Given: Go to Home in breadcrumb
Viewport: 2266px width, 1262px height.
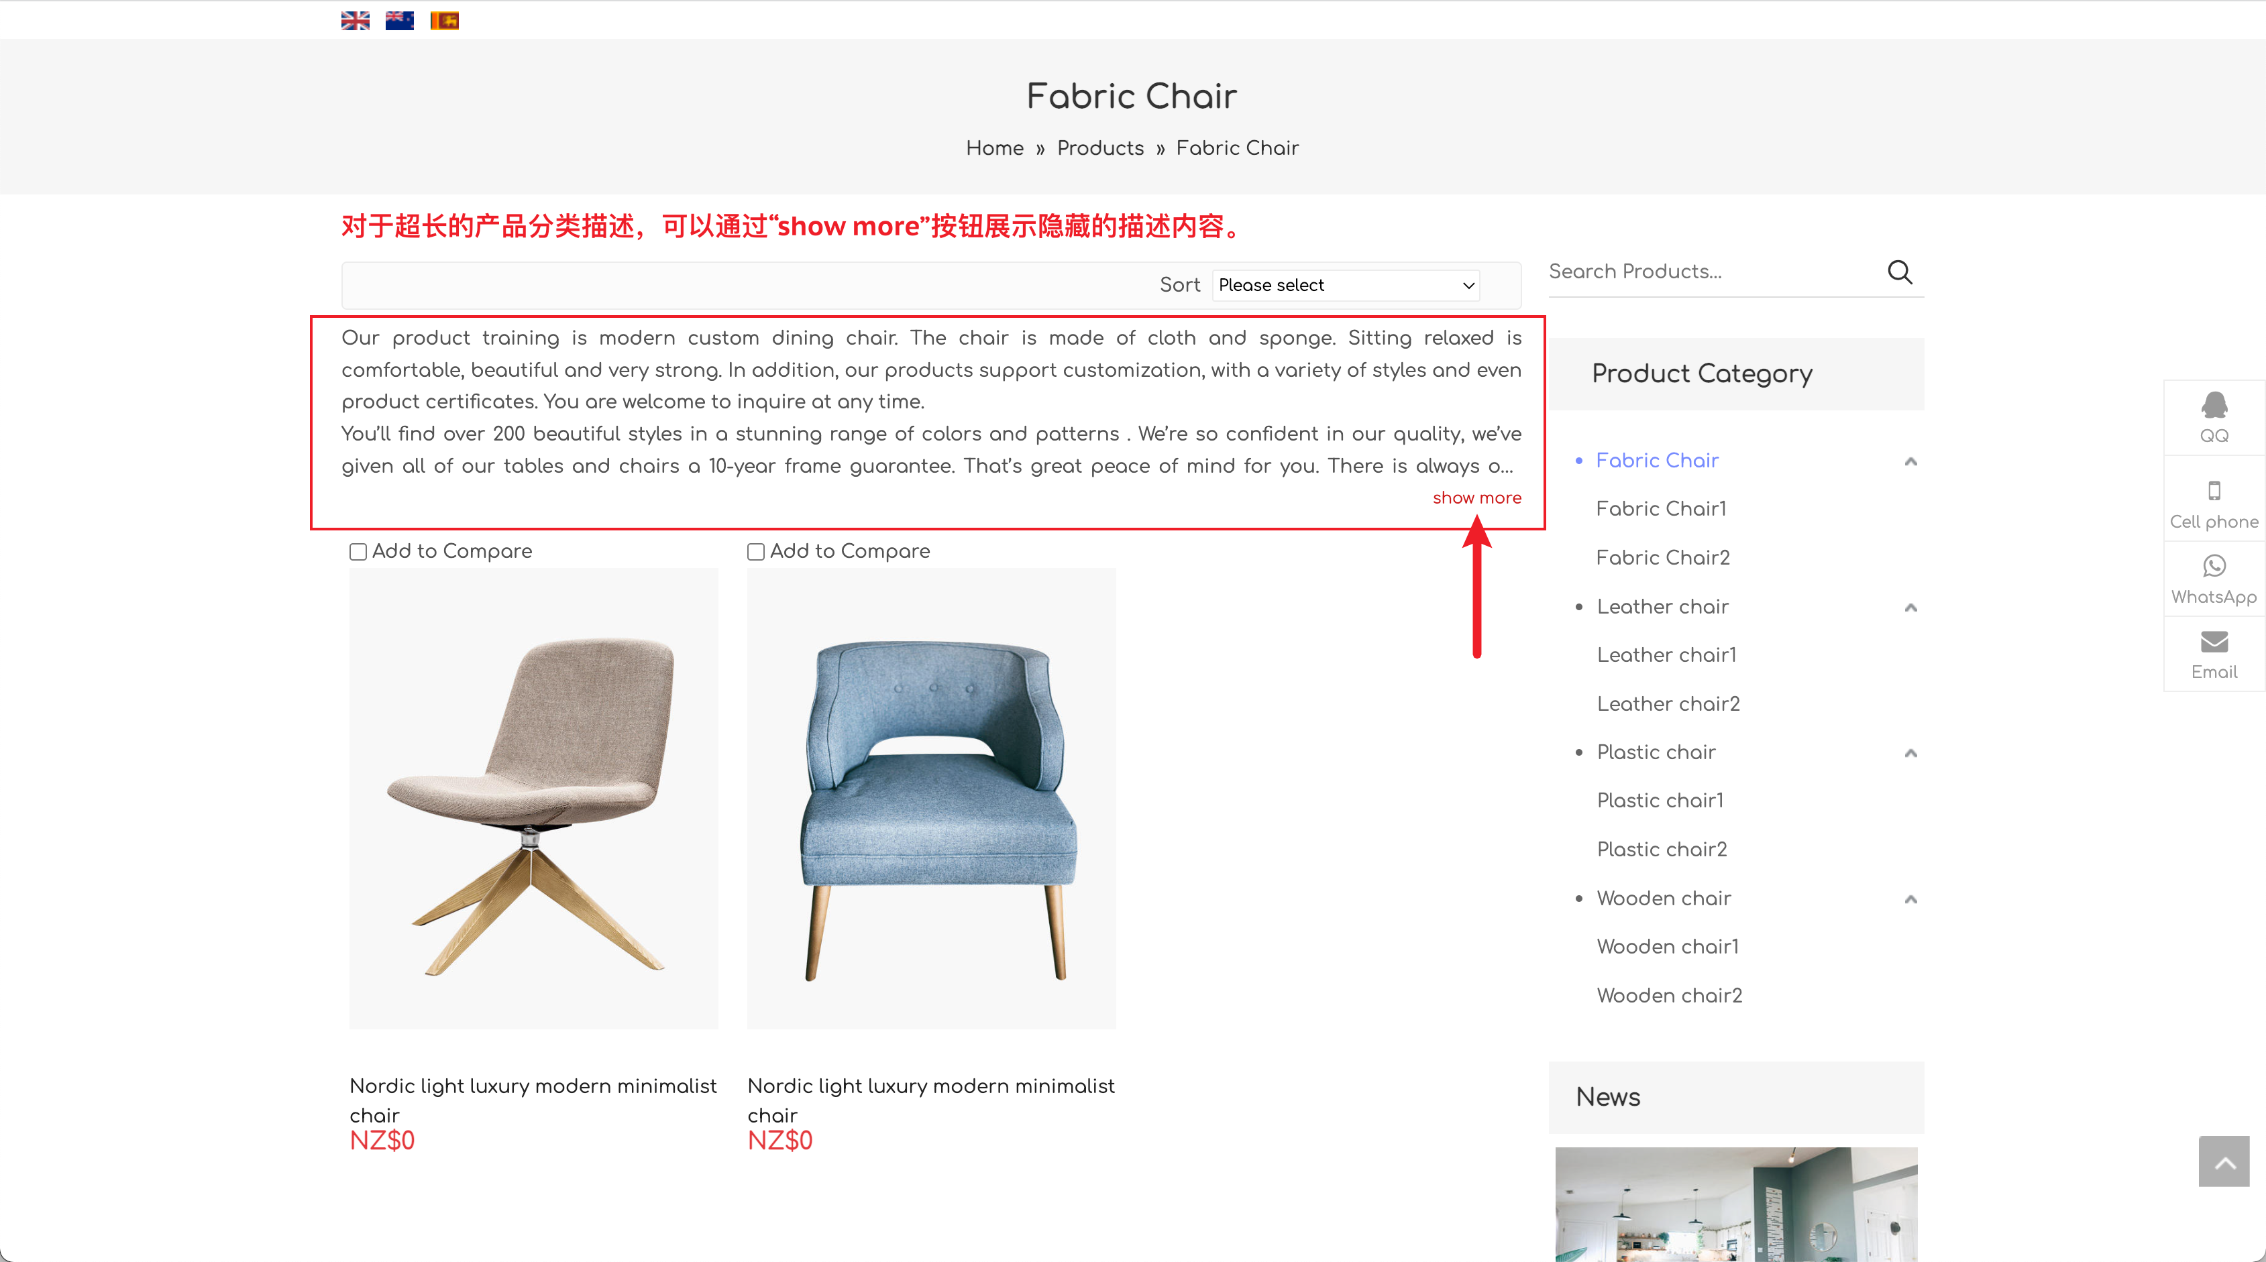Looking at the screenshot, I should (x=995, y=148).
